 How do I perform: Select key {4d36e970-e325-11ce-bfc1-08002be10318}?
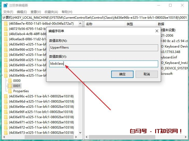click(x=41, y=117)
